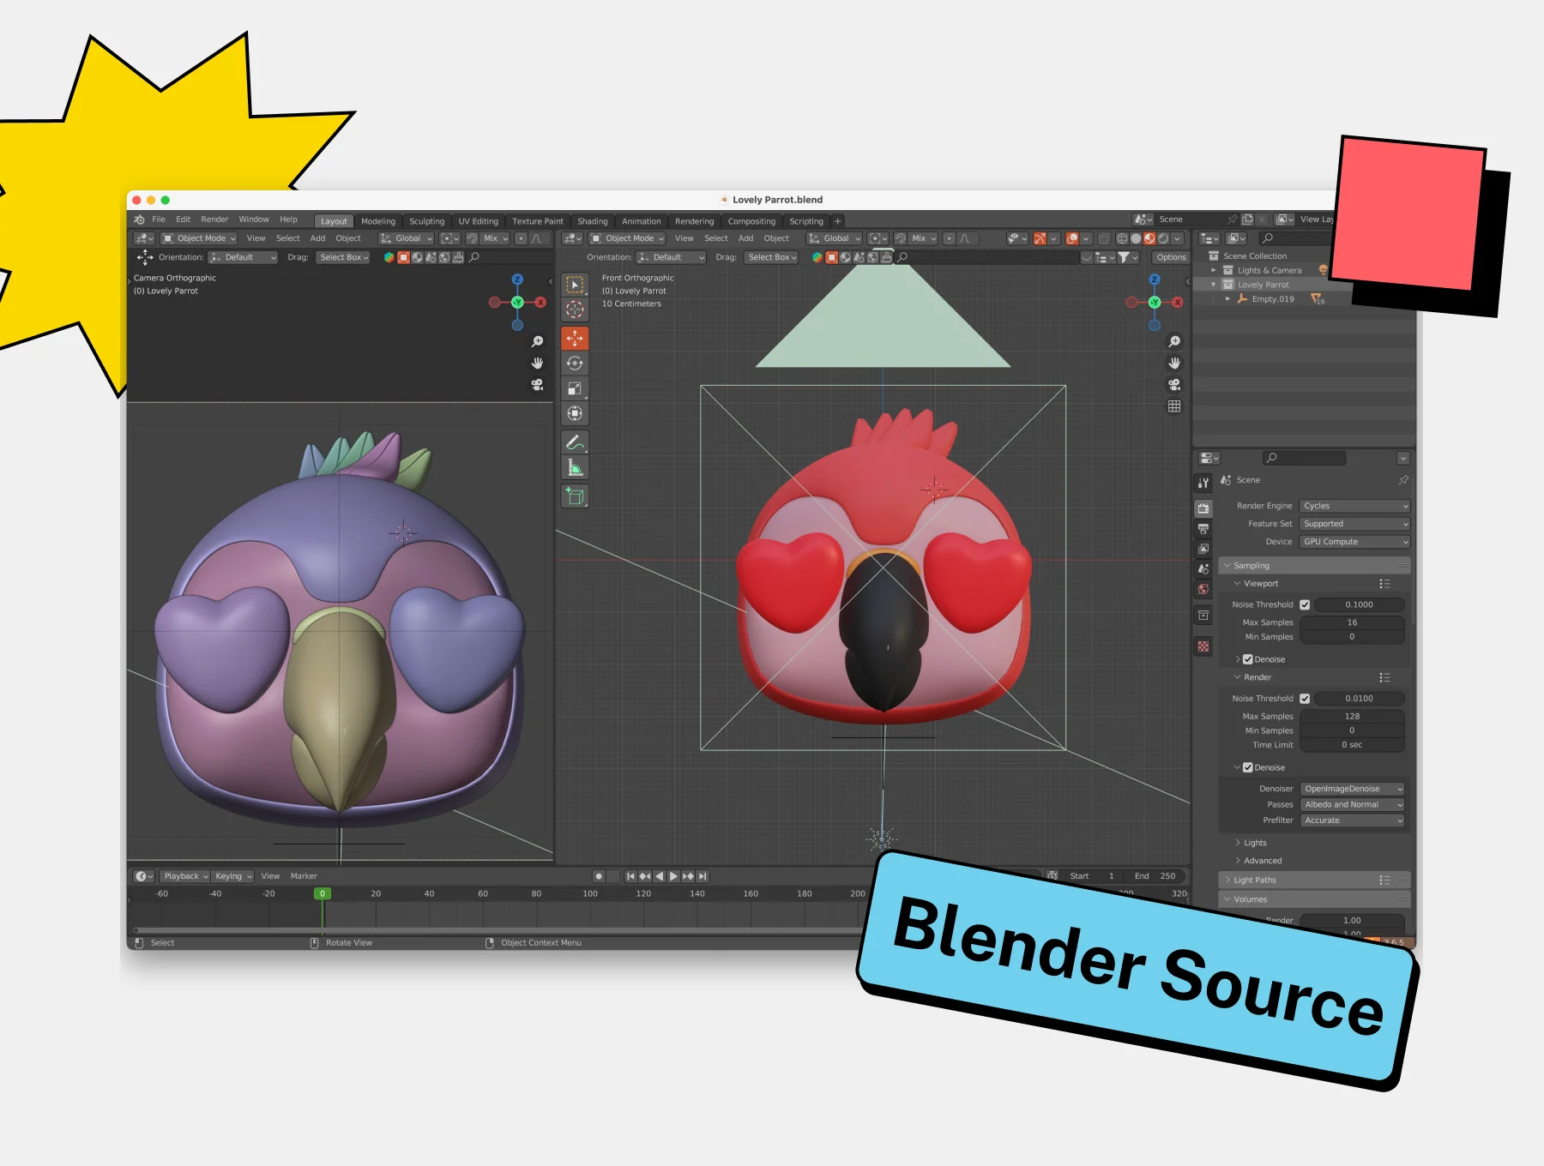The height and width of the screenshot is (1166, 1544).
Task: Click zoom magnifier in Camera Orthographic viewport
Action: (537, 341)
